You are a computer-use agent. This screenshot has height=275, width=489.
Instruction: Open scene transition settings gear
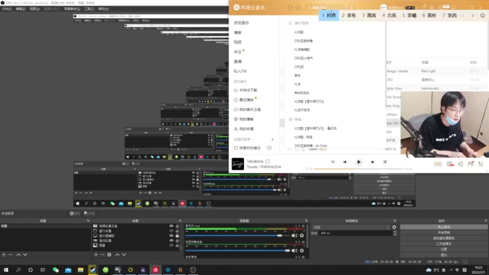click(394, 227)
